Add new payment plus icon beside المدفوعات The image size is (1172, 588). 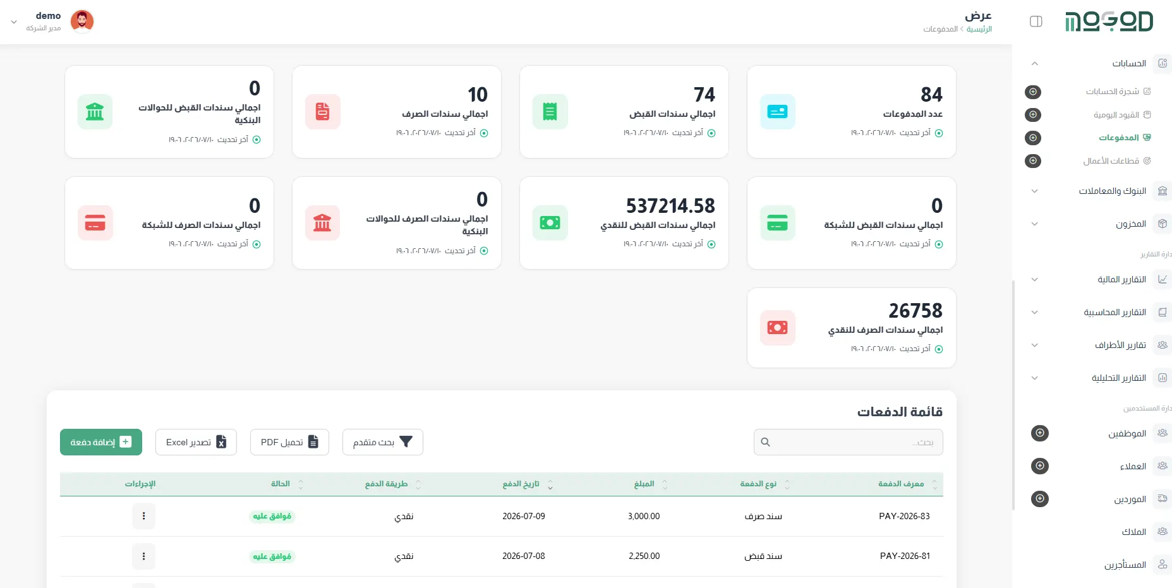pos(1033,138)
